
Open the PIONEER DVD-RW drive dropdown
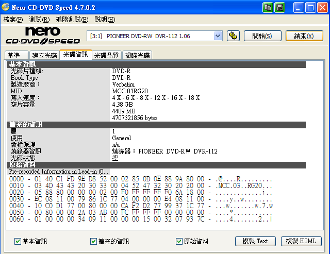pos(218,36)
